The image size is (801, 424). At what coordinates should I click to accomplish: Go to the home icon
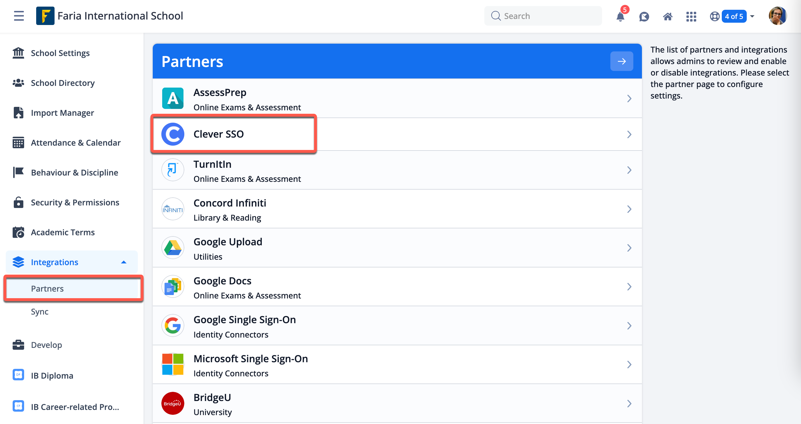(667, 16)
